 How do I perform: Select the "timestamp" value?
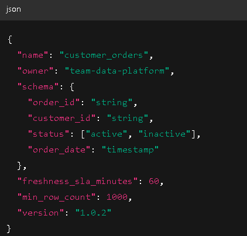pyautogui.click(x=131, y=150)
